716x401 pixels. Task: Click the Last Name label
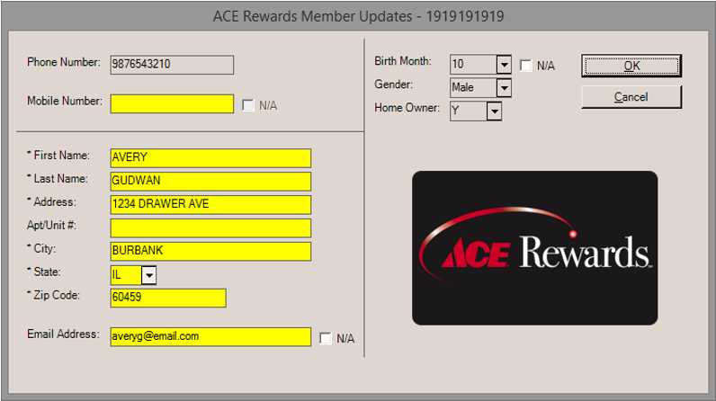click(x=58, y=178)
